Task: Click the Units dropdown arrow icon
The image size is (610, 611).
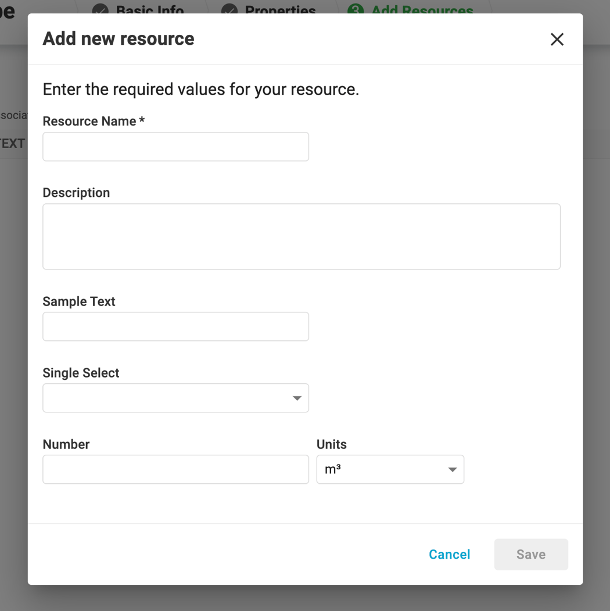Action: 452,469
